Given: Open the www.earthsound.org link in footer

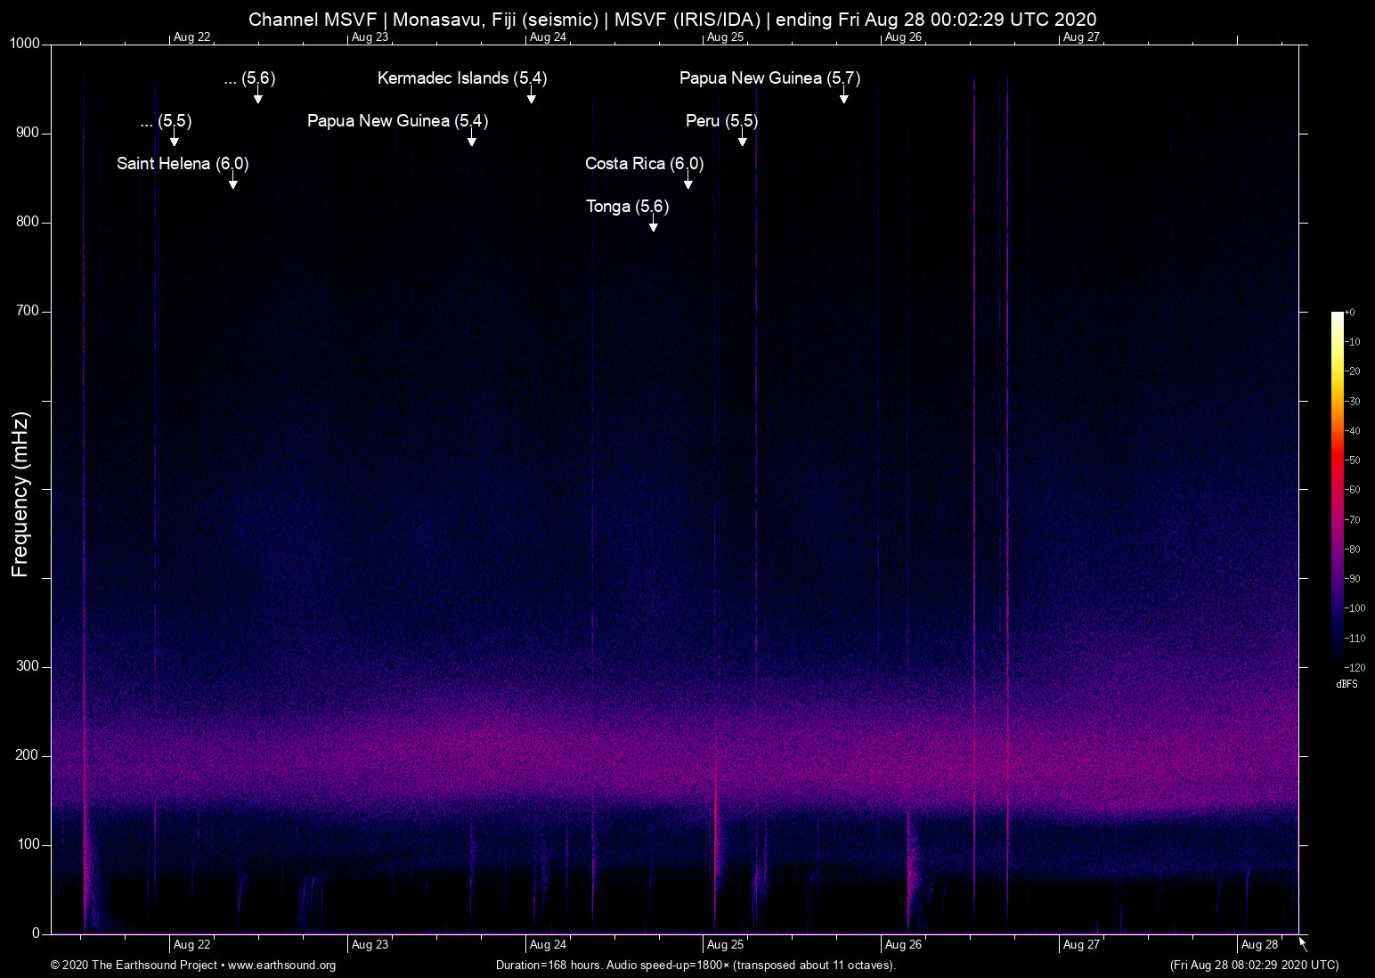Looking at the screenshot, I should click(281, 966).
